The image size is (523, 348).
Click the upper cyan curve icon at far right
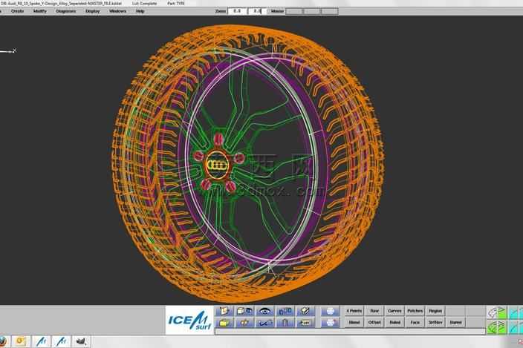pos(516,313)
